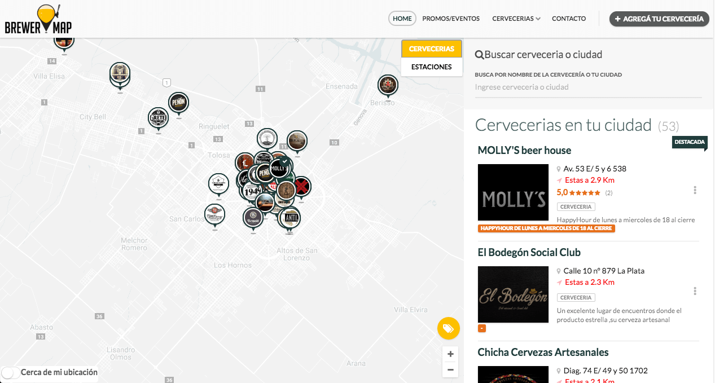Viewport: 715px width, 383px height.
Task: Open the red star brewery marker
Action: tap(301, 186)
